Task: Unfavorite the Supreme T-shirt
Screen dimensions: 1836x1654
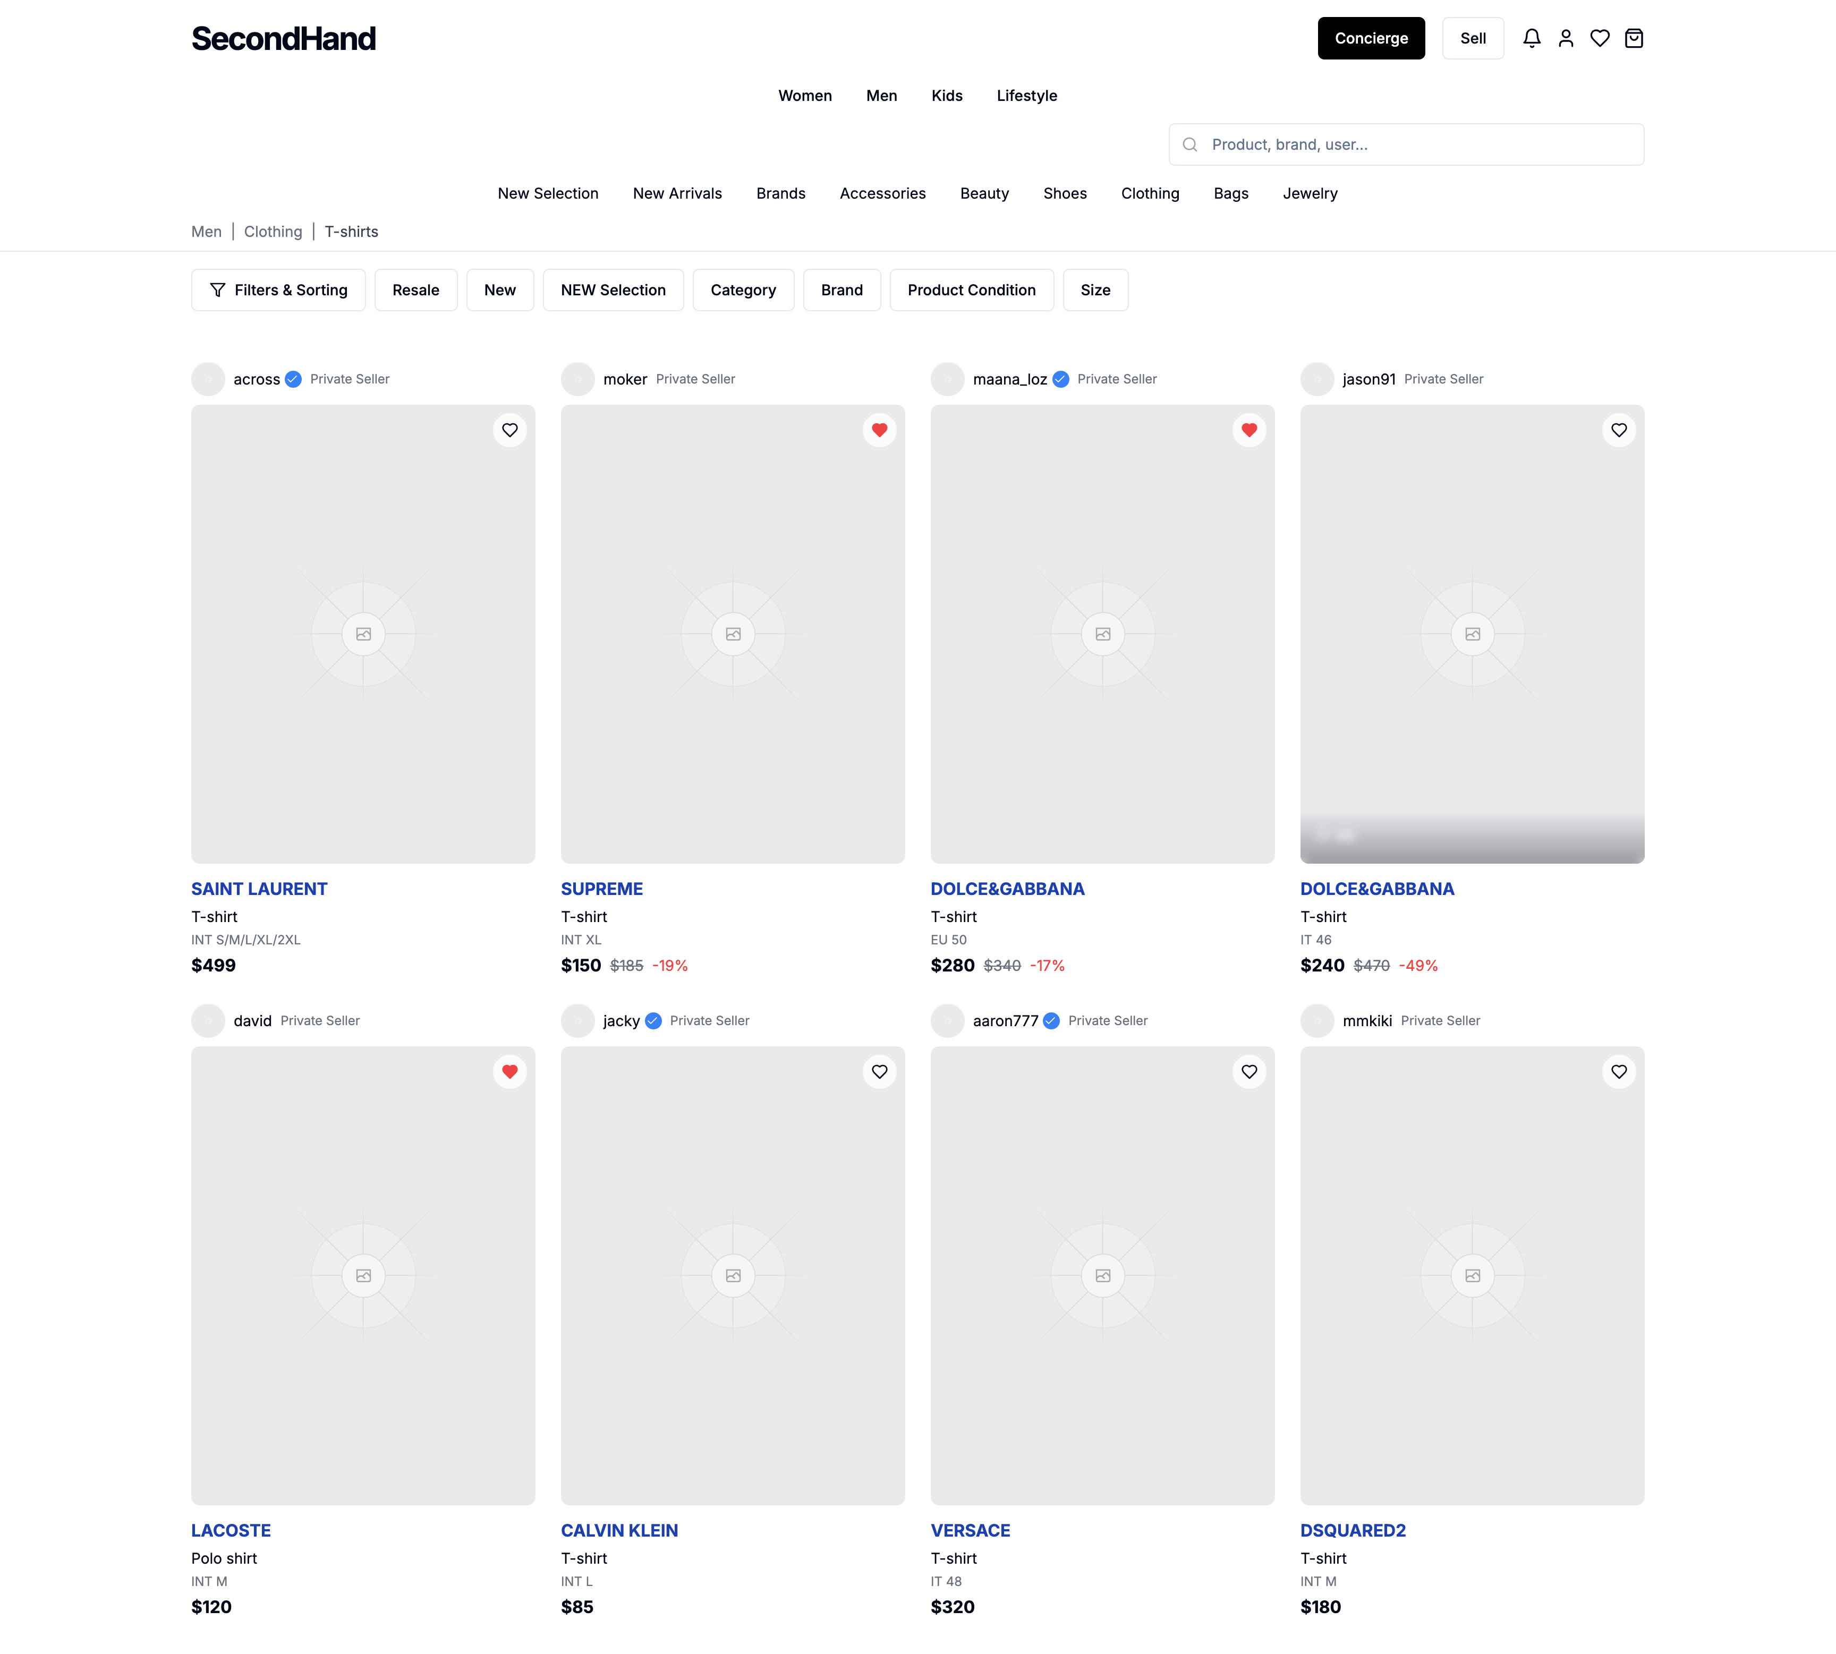Action: click(x=879, y=430)
